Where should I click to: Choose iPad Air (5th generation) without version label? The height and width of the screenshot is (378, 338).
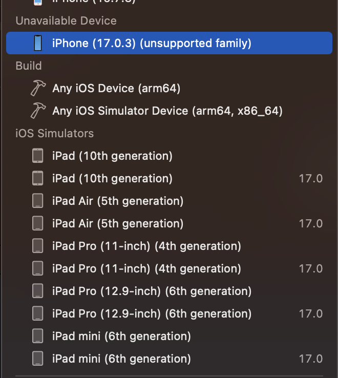click(169, 201)
